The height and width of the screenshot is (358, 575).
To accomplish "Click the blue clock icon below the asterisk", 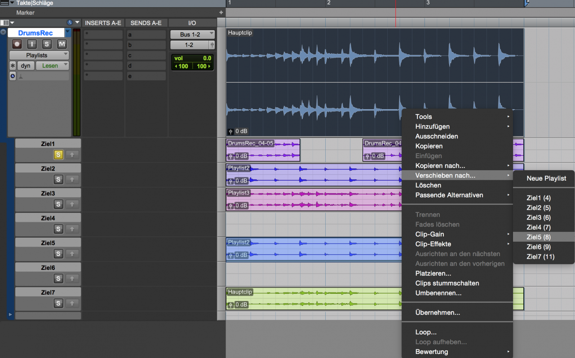I will 13,76.
